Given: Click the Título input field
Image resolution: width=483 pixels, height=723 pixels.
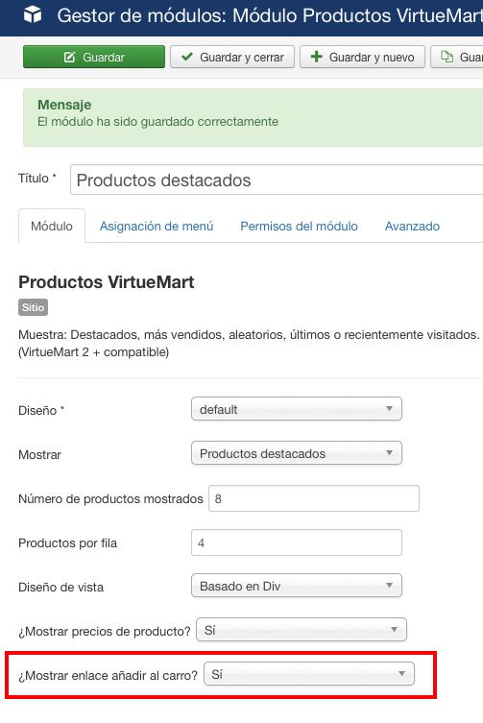Looking at the screenshot, I should pyautogui.click(x=277, y=180).
